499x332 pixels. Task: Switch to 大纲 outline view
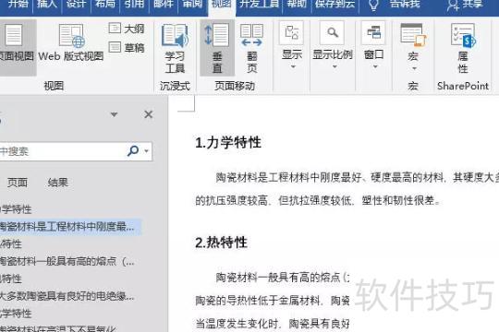(x=127, y=29)
